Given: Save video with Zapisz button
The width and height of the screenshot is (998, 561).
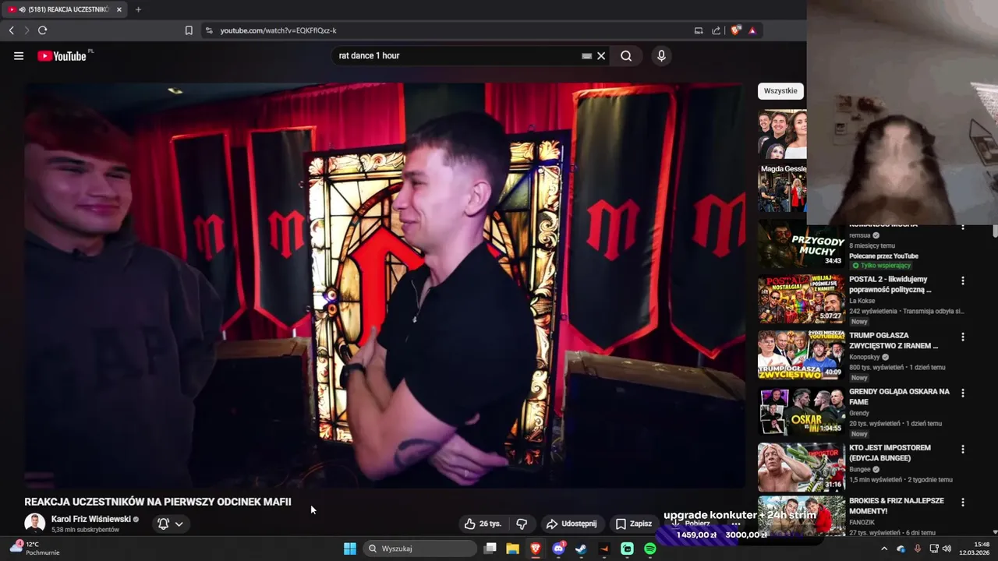Looking at the screenshot, I should pos(633,524).
